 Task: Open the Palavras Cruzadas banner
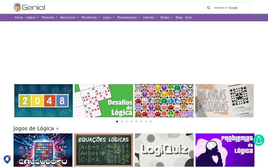pyautogui.click(x=224, y=101)
